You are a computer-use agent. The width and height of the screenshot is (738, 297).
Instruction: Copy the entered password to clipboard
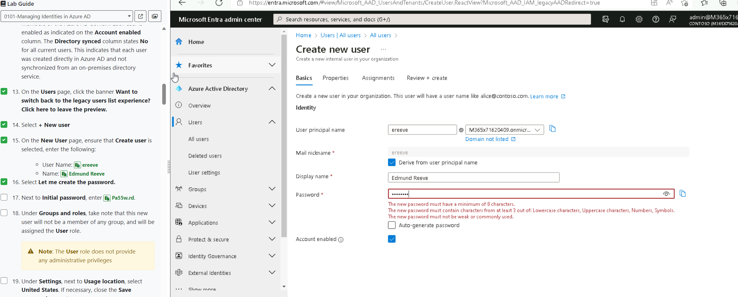coord(683,194)
